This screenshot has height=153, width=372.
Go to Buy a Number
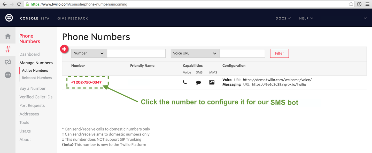pos(32,88)
